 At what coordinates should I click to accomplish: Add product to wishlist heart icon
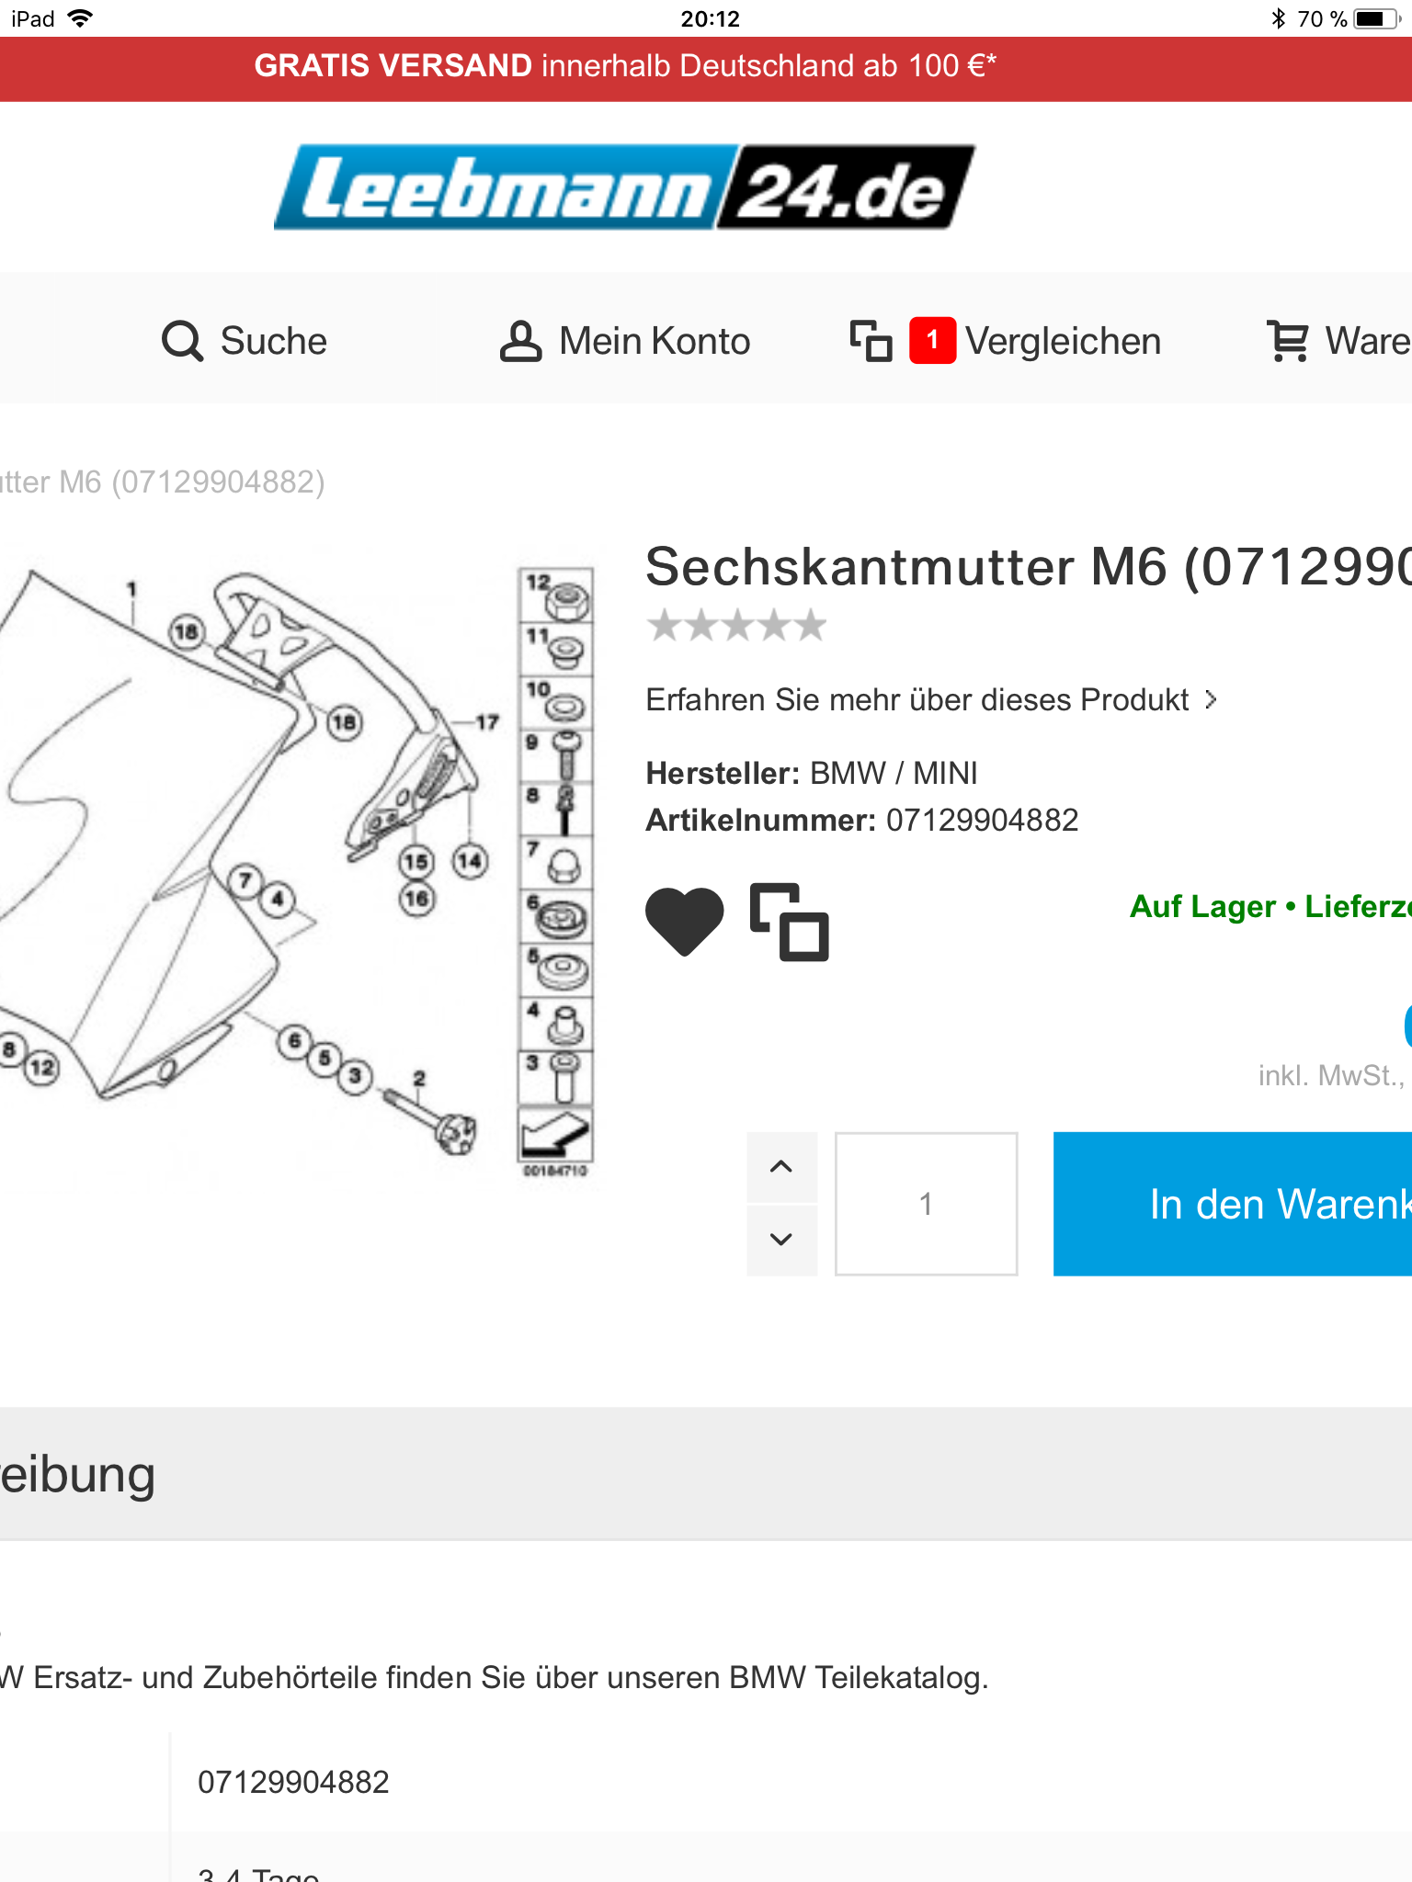coord(685,922)
